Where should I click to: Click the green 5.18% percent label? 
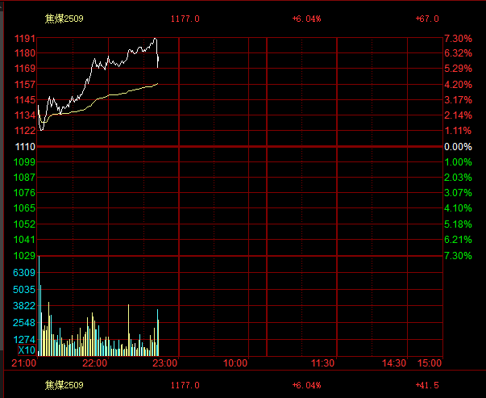coord(458,224)
